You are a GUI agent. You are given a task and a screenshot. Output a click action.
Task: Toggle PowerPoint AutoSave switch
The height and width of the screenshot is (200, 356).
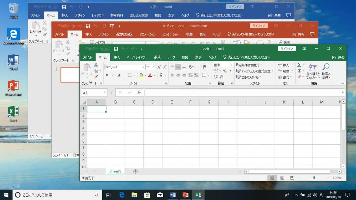pyautogui.click(x=77, y=26)
